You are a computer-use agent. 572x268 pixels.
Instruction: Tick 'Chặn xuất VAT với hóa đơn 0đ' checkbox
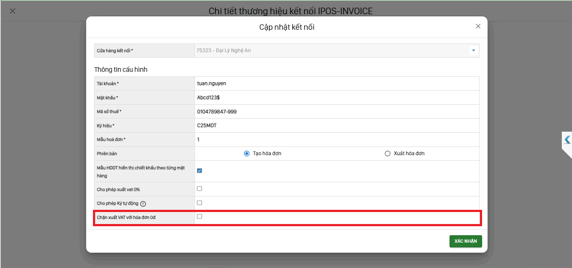199,217
